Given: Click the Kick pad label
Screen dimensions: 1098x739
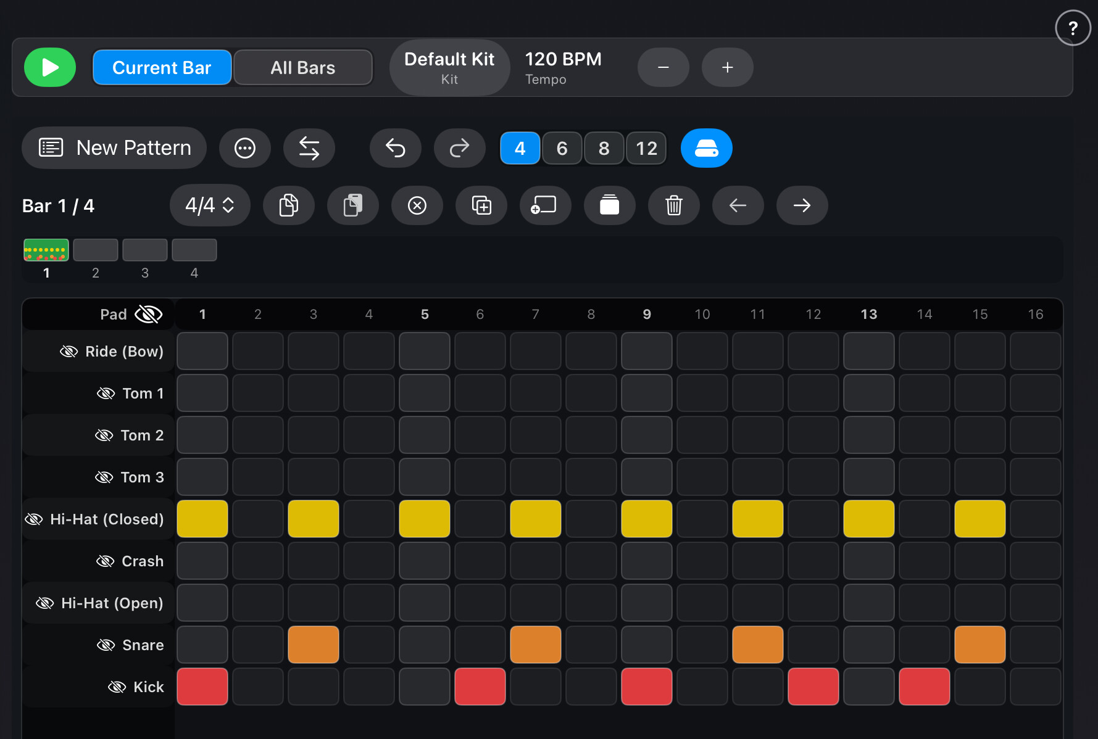Looking at the screenshot, I should (149, 687).
